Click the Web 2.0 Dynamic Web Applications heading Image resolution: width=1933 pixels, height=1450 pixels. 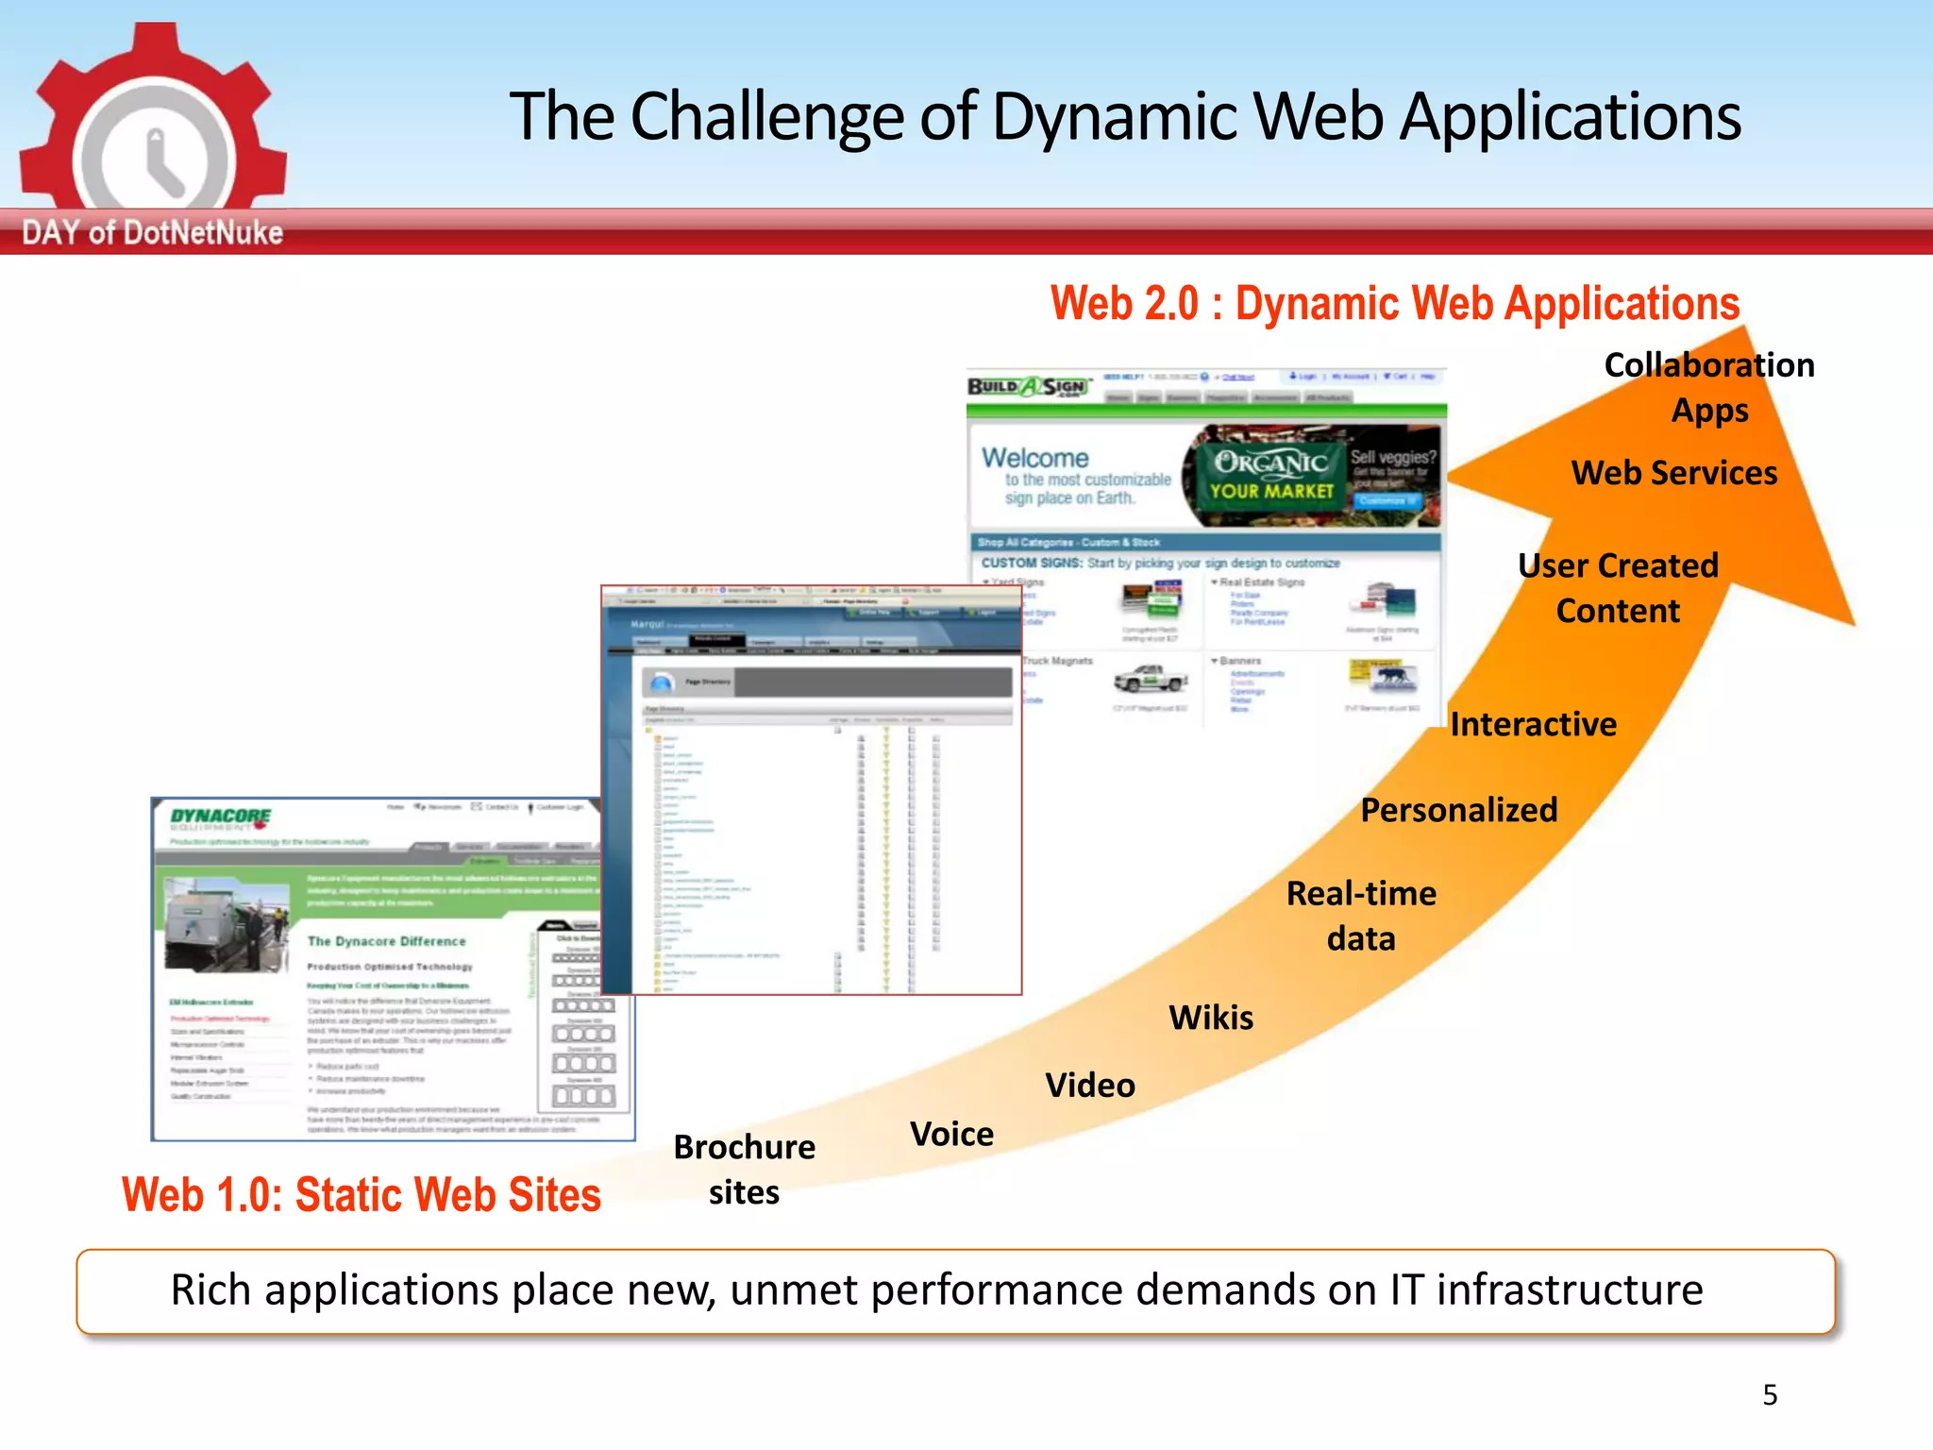coord(1394,304)
